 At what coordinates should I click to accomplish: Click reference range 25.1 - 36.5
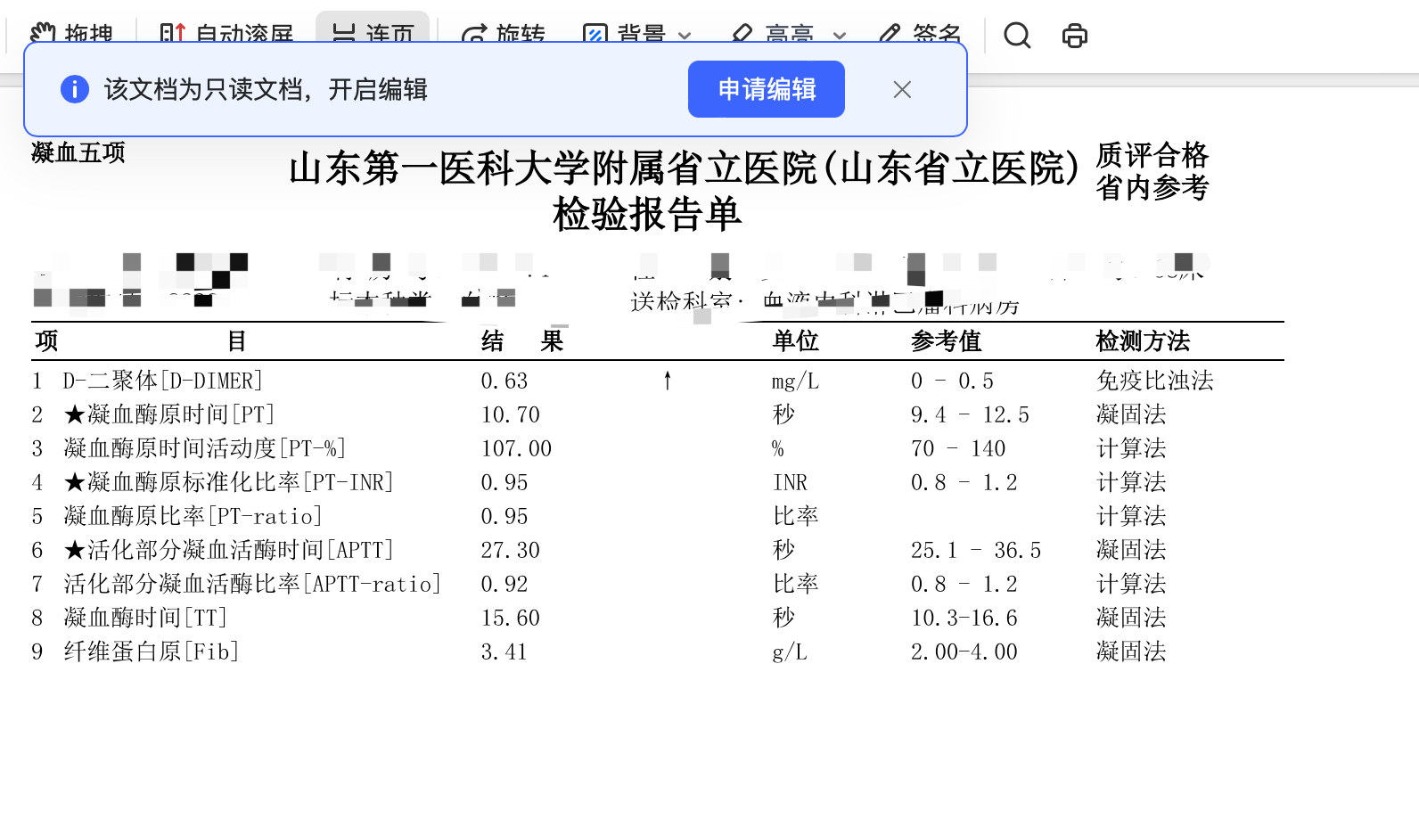[x=976, y=550]
